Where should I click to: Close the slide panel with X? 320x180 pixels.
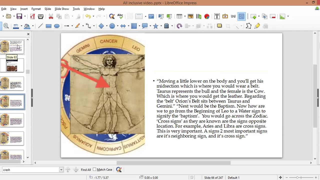pos(28,34)
